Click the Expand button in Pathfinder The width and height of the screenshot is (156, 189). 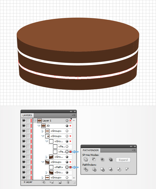point(123,160)
